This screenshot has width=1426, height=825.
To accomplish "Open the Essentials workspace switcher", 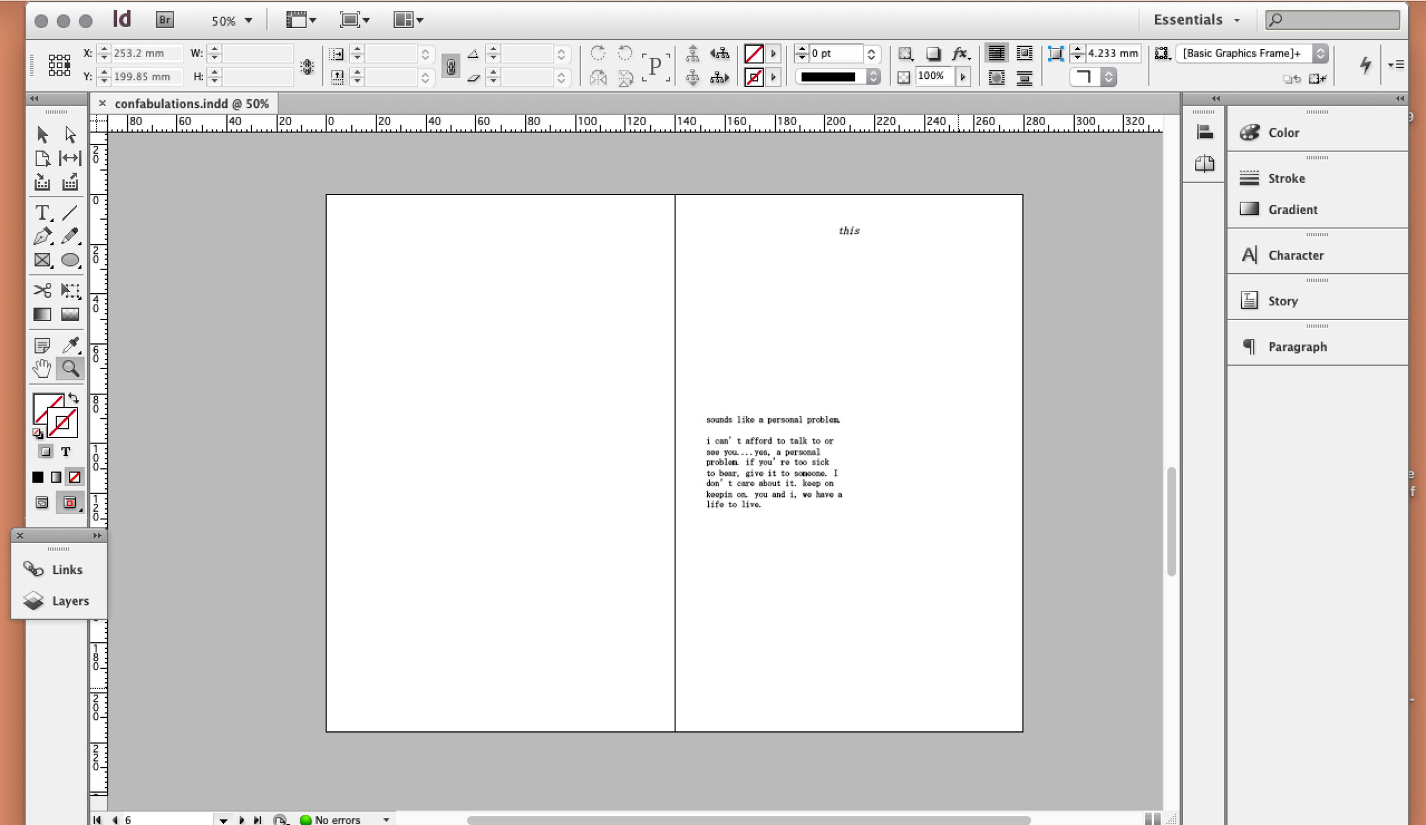I will pos(1197,20).
